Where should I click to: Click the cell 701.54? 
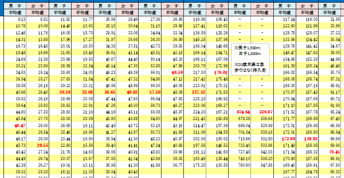[244, 132]
